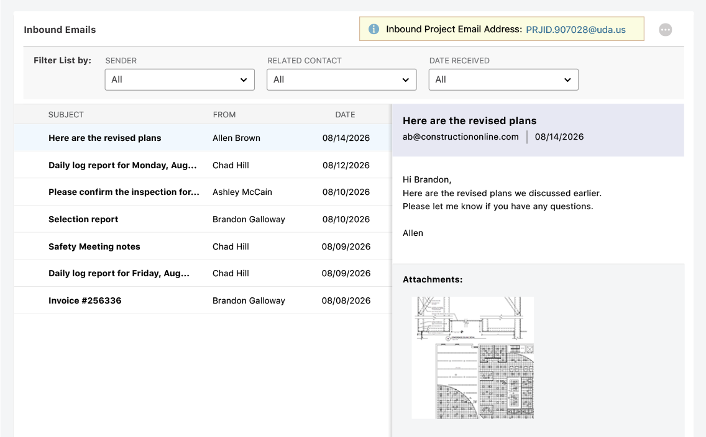The height and width of the screenshot is (437, 706).
Task: Open the 'Invoice #256336' email
Action: (x=203, y=300)
